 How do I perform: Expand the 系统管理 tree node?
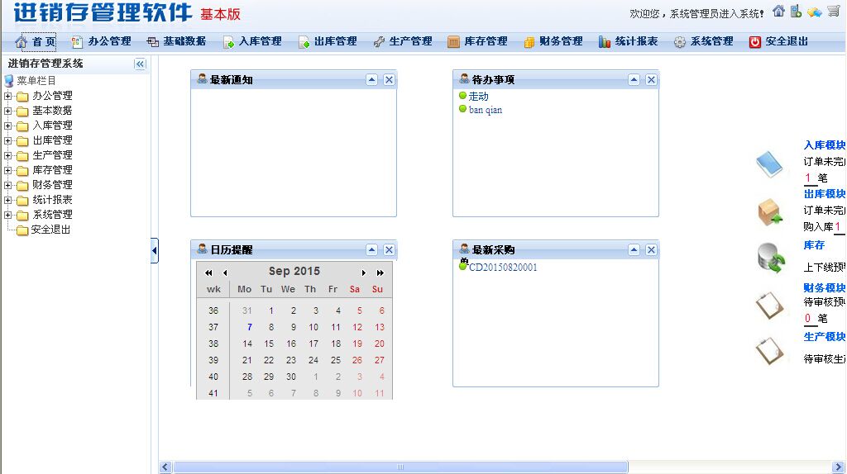coord(8,215)
